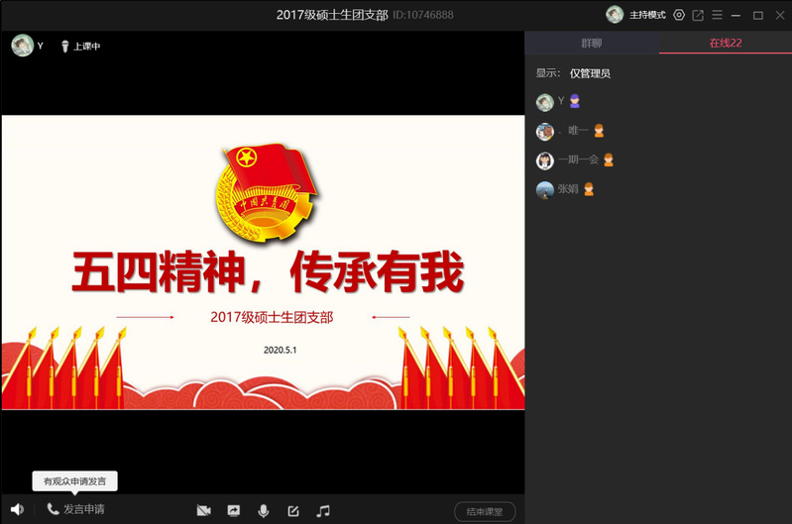Switch to the 群聊 tab

coord(591,43)
